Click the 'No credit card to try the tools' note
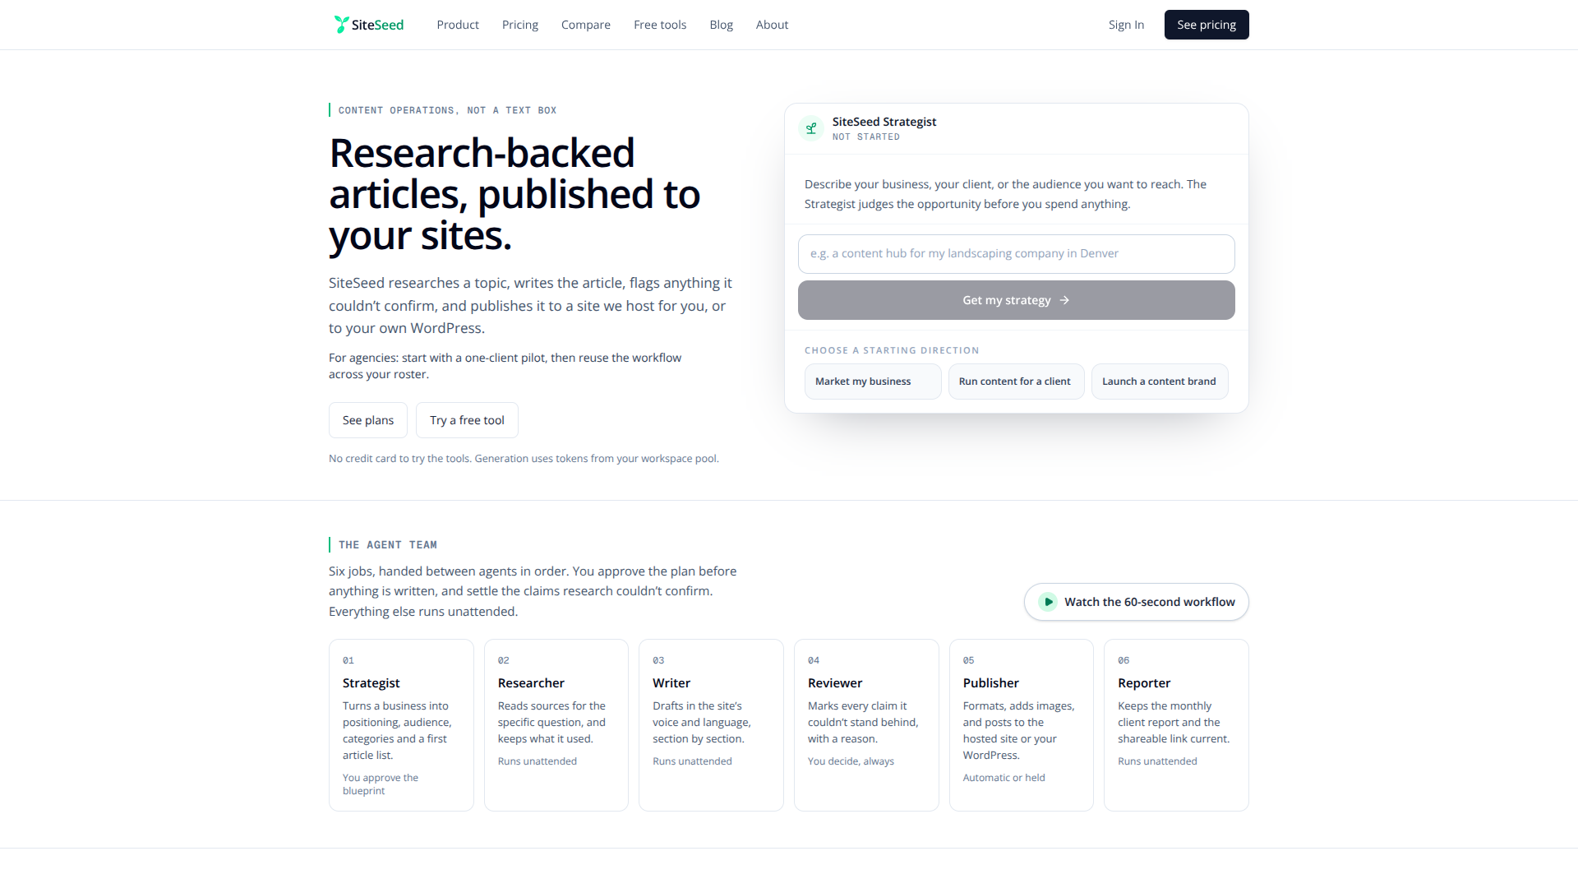 tap(524, 459)
